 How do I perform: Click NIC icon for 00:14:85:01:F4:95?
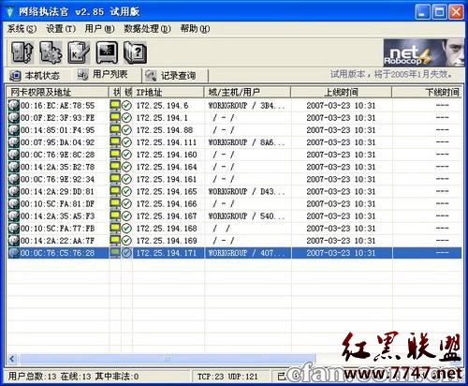click(14, 130)
